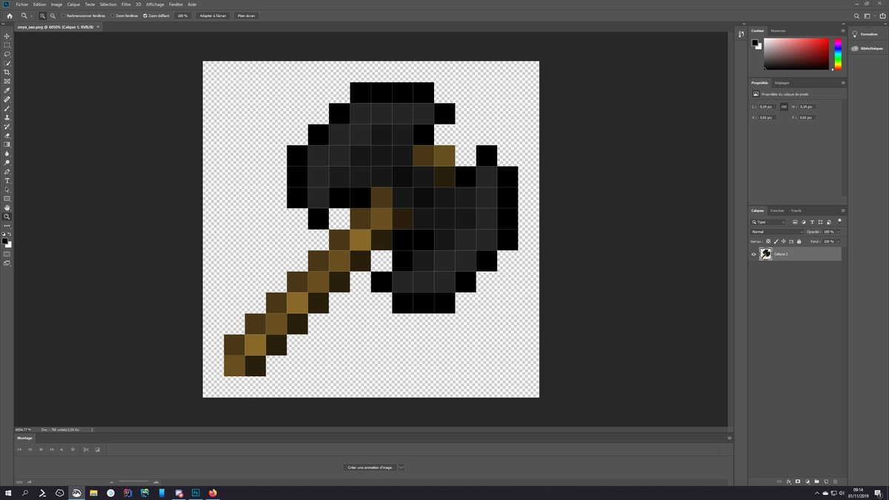Click Créer une animation d'image button
This screenshot has height=500, width=889.
371,467
